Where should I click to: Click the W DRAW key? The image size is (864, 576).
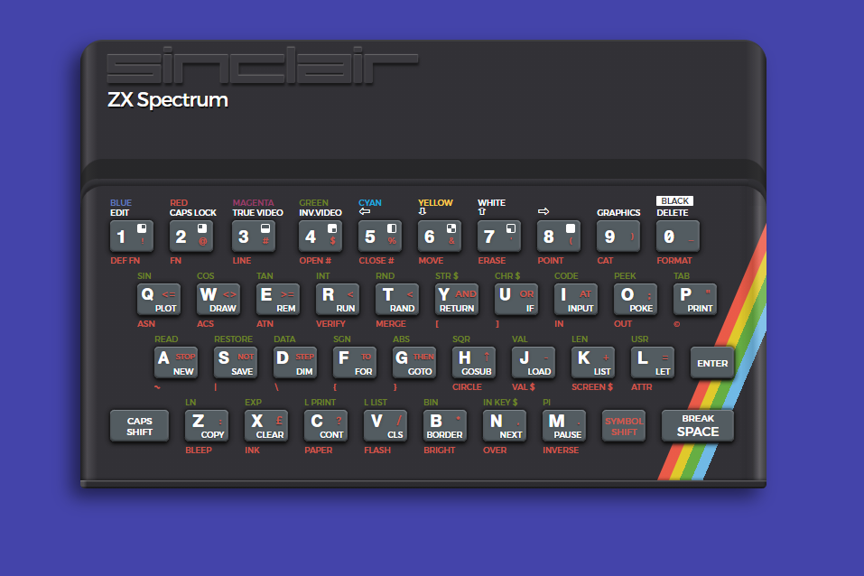(218, 300)
